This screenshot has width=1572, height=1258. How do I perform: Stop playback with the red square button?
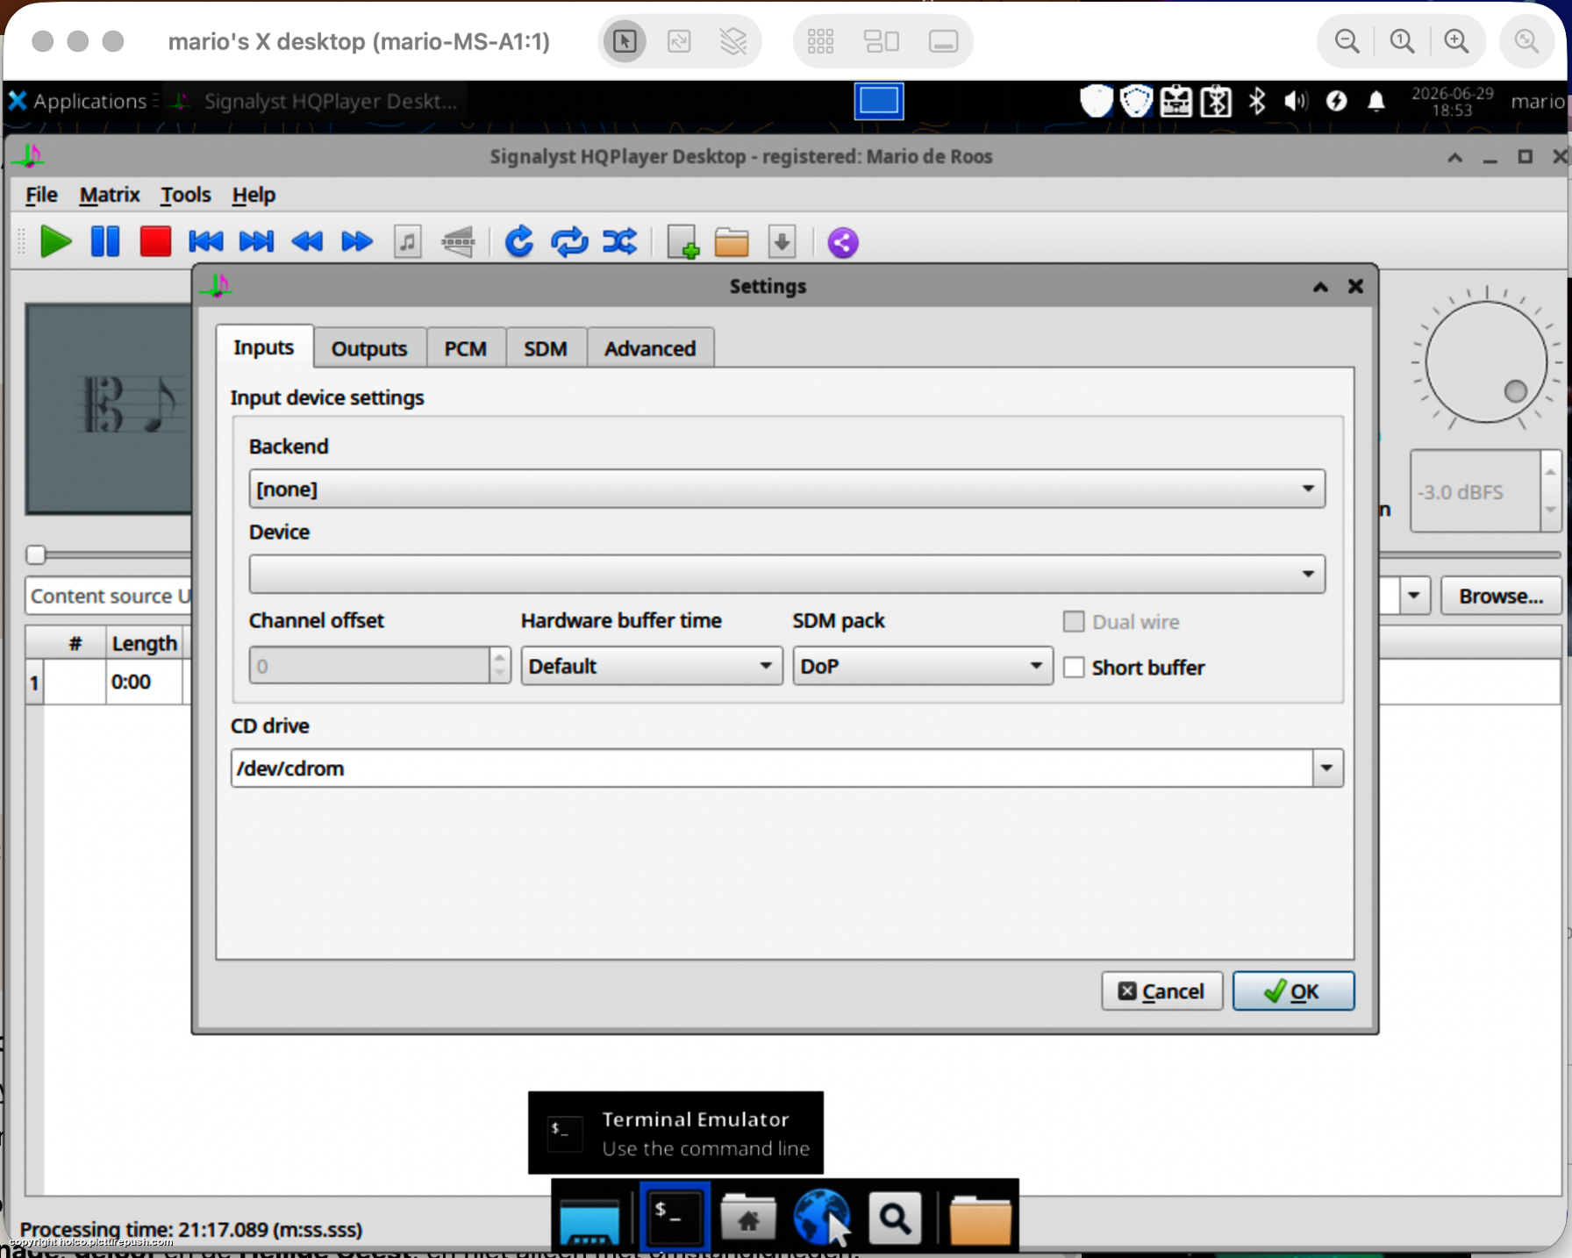pos(155,242)
